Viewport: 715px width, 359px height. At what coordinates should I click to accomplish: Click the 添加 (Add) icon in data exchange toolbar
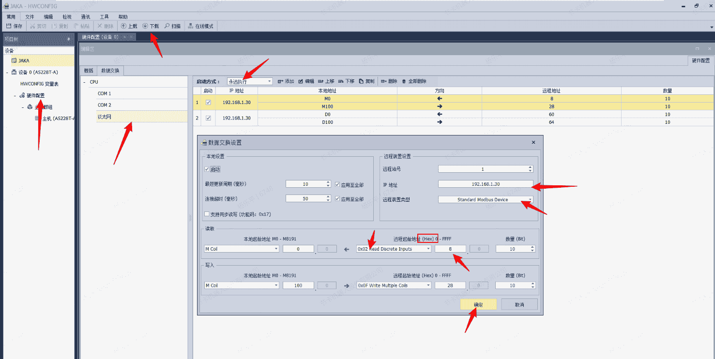(281, 81)
